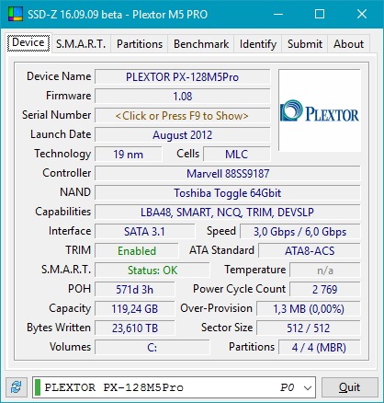This screenshot has width=384, height=403.
Task: Click the Device Name value PLEXTOR PX-128M5Pro
Action: click(182, 76)
